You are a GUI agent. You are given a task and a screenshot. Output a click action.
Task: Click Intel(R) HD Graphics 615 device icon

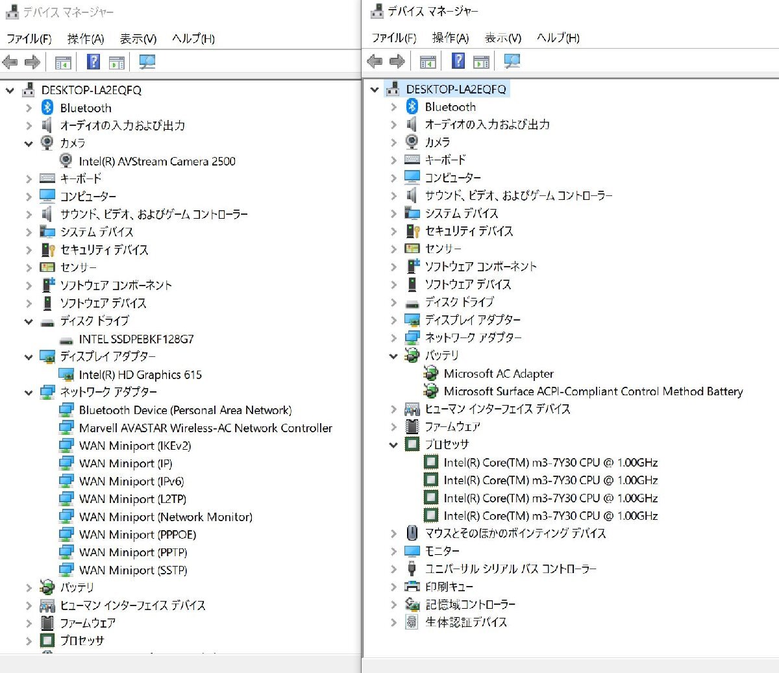pos(66,374)
